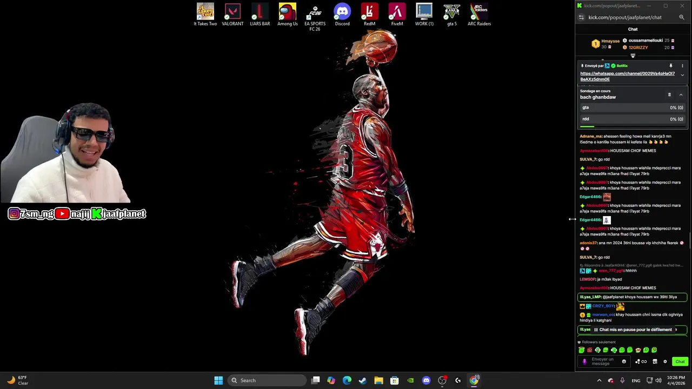This screenshot has height=389, width=692.
Task: Open NVIDIA app from the taskbar
Action: click(x=410, y=380)
